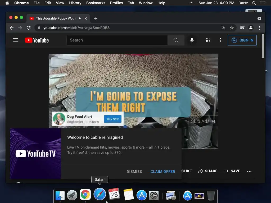Reload the current page
This screenshot has width=271, height=203.
[x=29, y=28]
